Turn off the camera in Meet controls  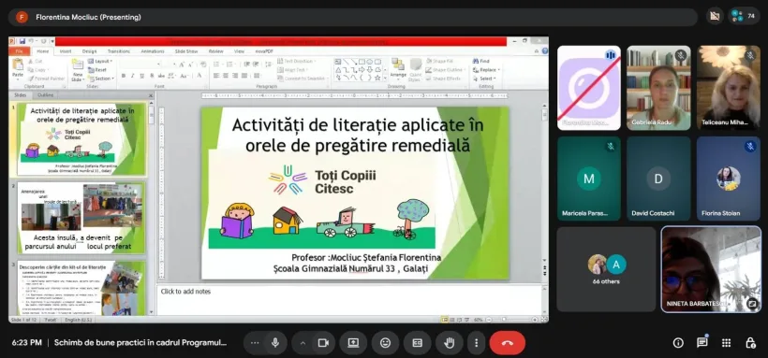[x=323, y=343]
